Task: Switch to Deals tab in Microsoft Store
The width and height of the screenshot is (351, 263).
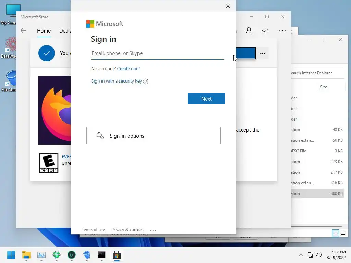Action: point(65,31)
